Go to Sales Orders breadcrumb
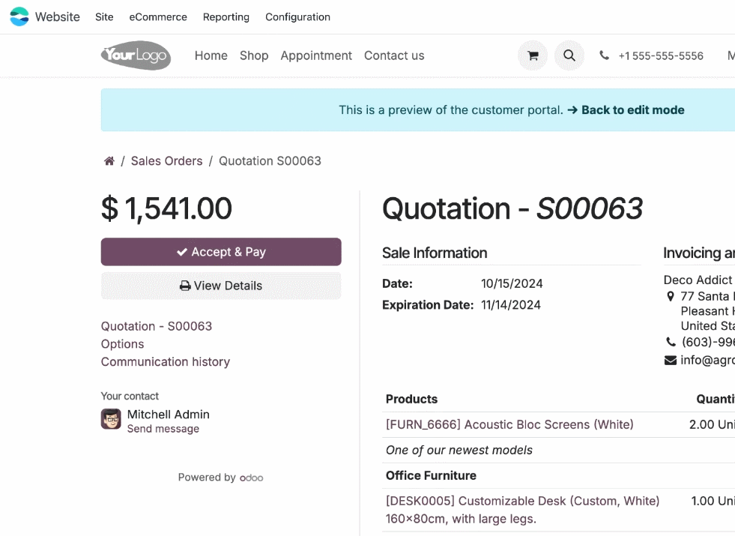The width and height of the screenshot is (735, 536). pos(166,161)
